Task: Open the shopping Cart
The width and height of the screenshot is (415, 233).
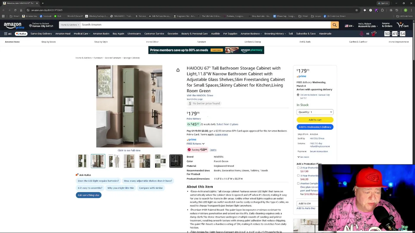Action: coord(403,25)
